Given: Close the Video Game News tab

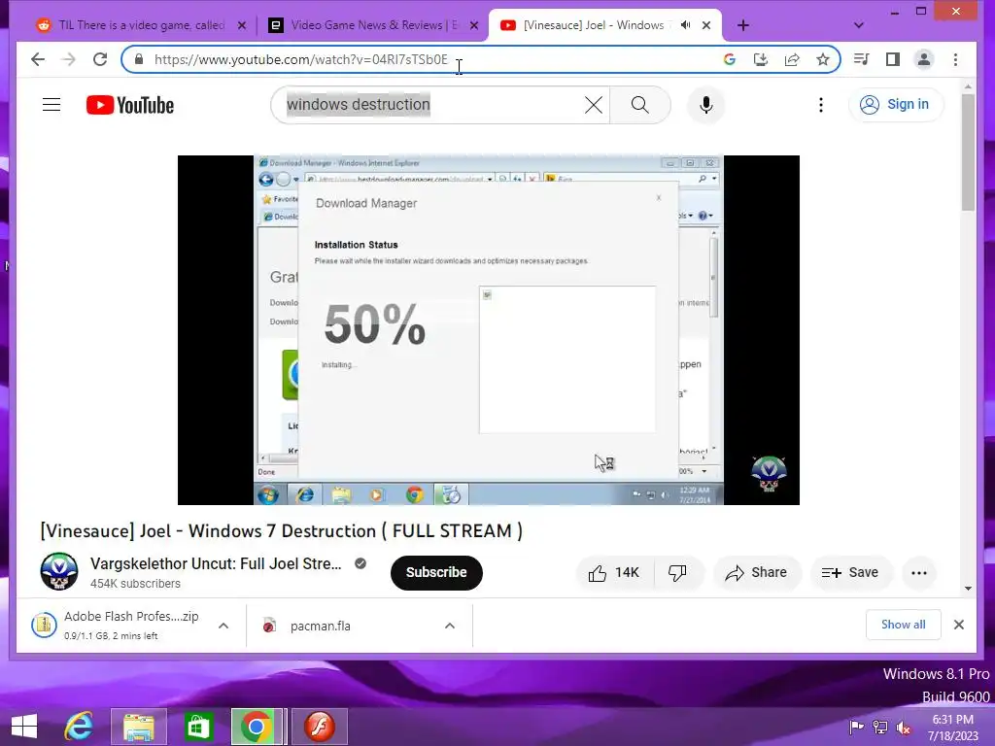Looking at the screenshot, I should 474,25.
